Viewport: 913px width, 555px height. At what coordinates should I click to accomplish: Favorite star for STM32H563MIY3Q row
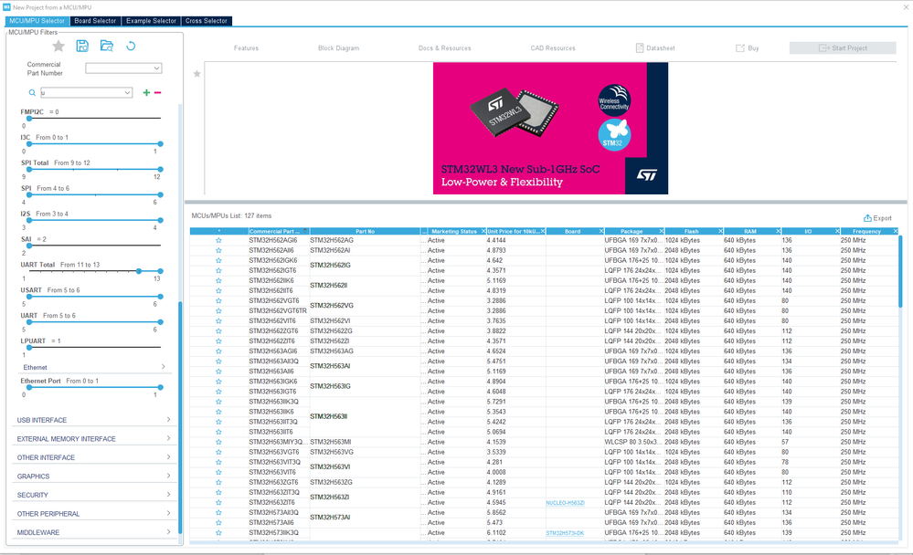[x=218, y=442]
